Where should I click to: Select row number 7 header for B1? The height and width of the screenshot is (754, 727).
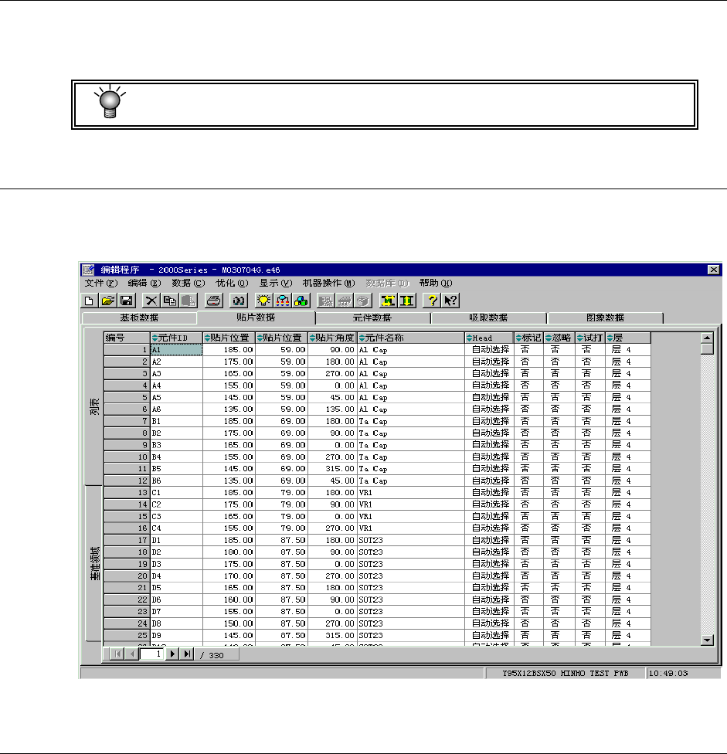coord(127,421)
